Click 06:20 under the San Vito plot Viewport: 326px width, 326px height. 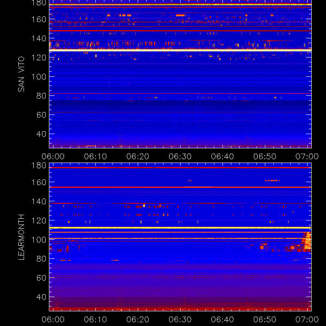click(x=138, y=156)
